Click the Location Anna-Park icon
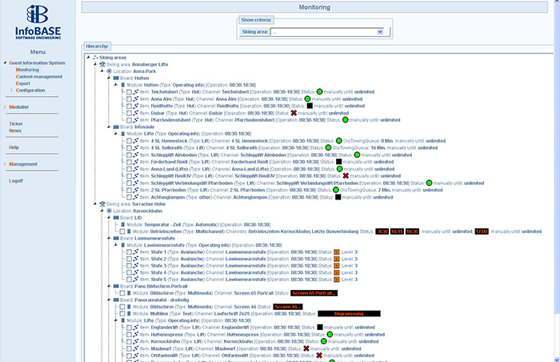 [110, 71]
